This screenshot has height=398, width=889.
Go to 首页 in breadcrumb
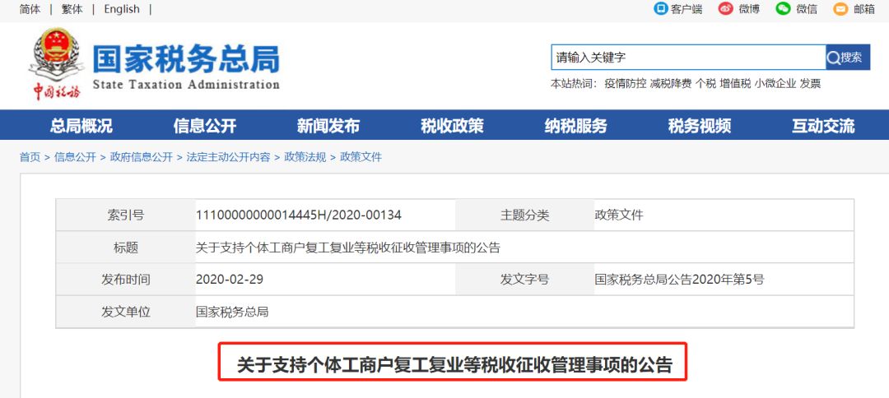(30, 157)
